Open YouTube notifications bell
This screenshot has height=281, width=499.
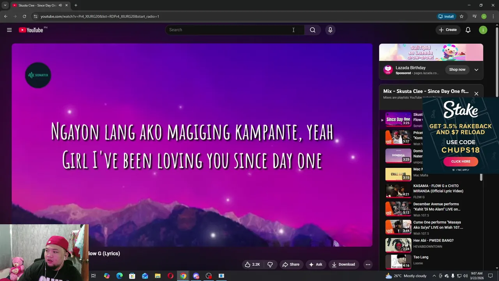(468, 30)
